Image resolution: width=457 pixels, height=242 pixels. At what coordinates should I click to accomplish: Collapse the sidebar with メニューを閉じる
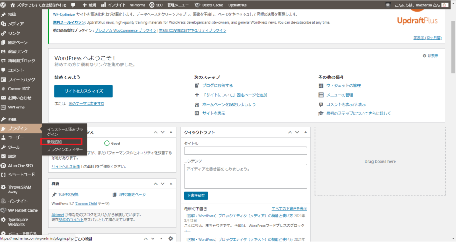[21, 233]
